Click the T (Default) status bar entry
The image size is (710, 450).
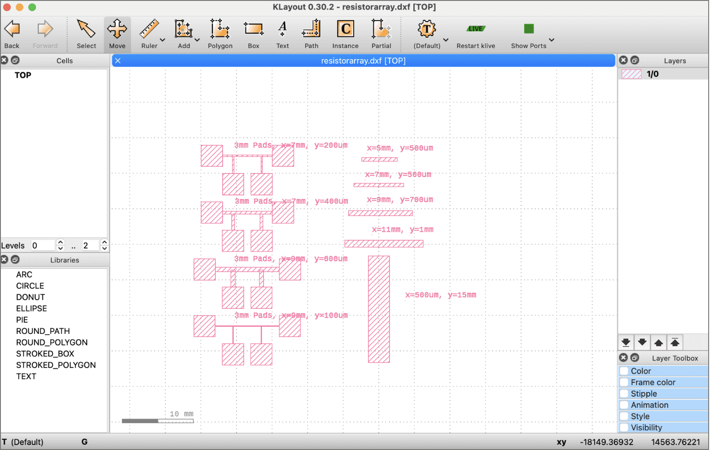[x=22, y=442]
